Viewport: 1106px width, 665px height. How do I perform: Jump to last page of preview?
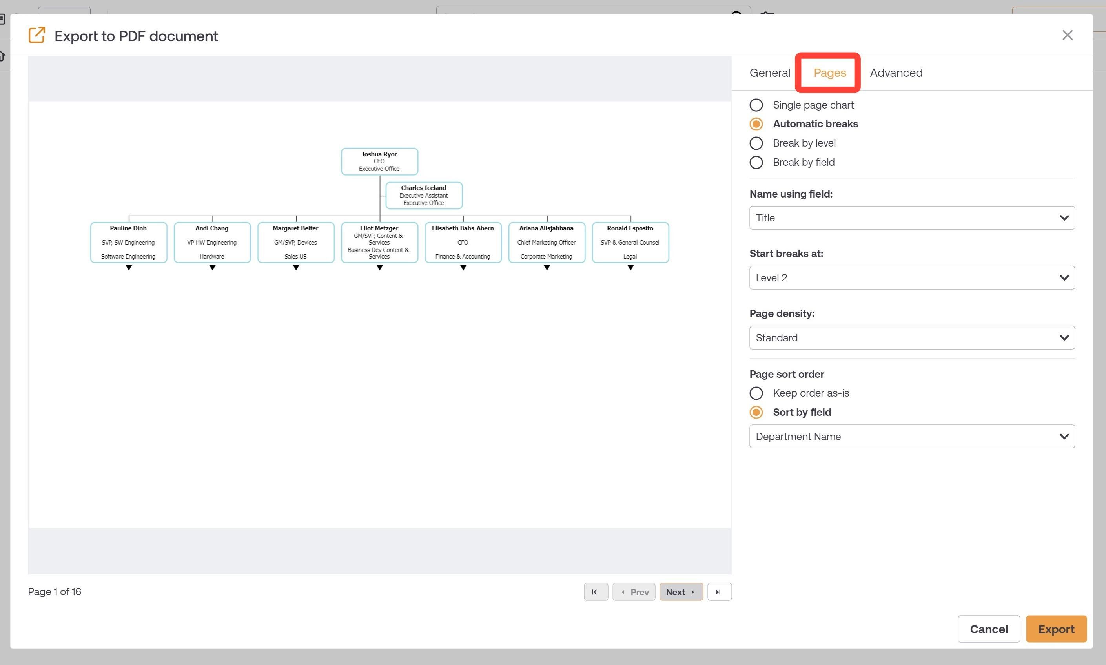720,592
